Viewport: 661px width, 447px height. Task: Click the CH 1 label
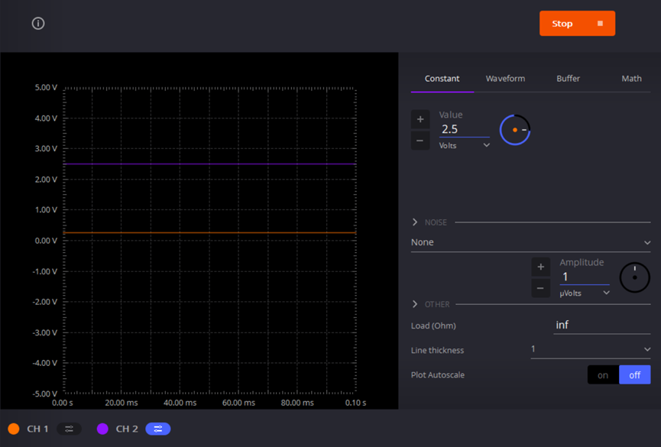(x=37, y=429)
